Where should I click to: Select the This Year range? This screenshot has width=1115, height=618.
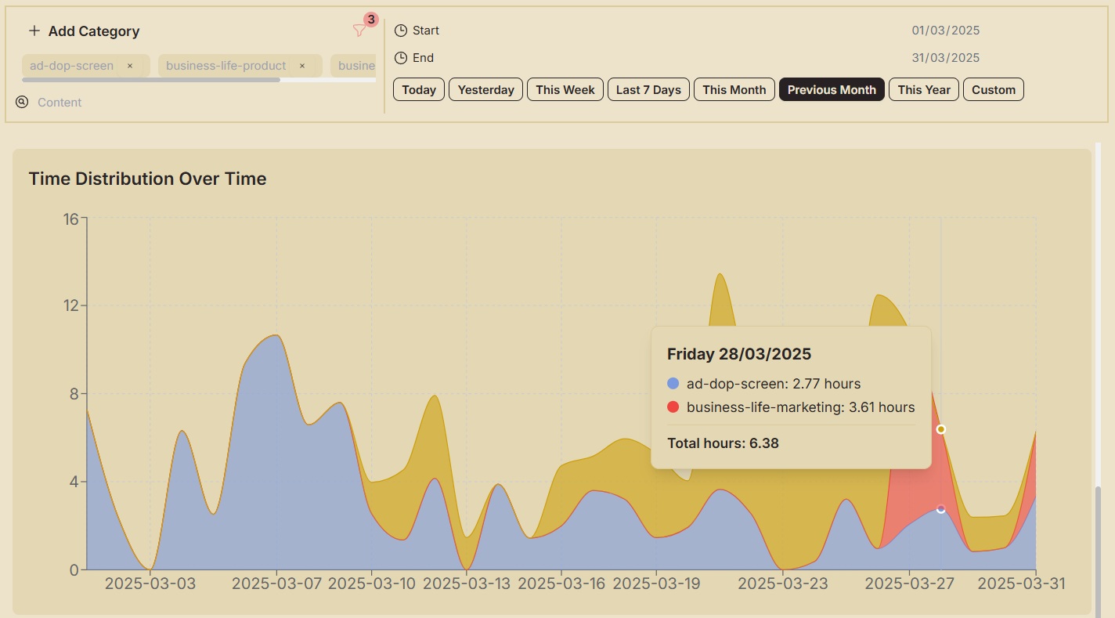coord(924,90)
